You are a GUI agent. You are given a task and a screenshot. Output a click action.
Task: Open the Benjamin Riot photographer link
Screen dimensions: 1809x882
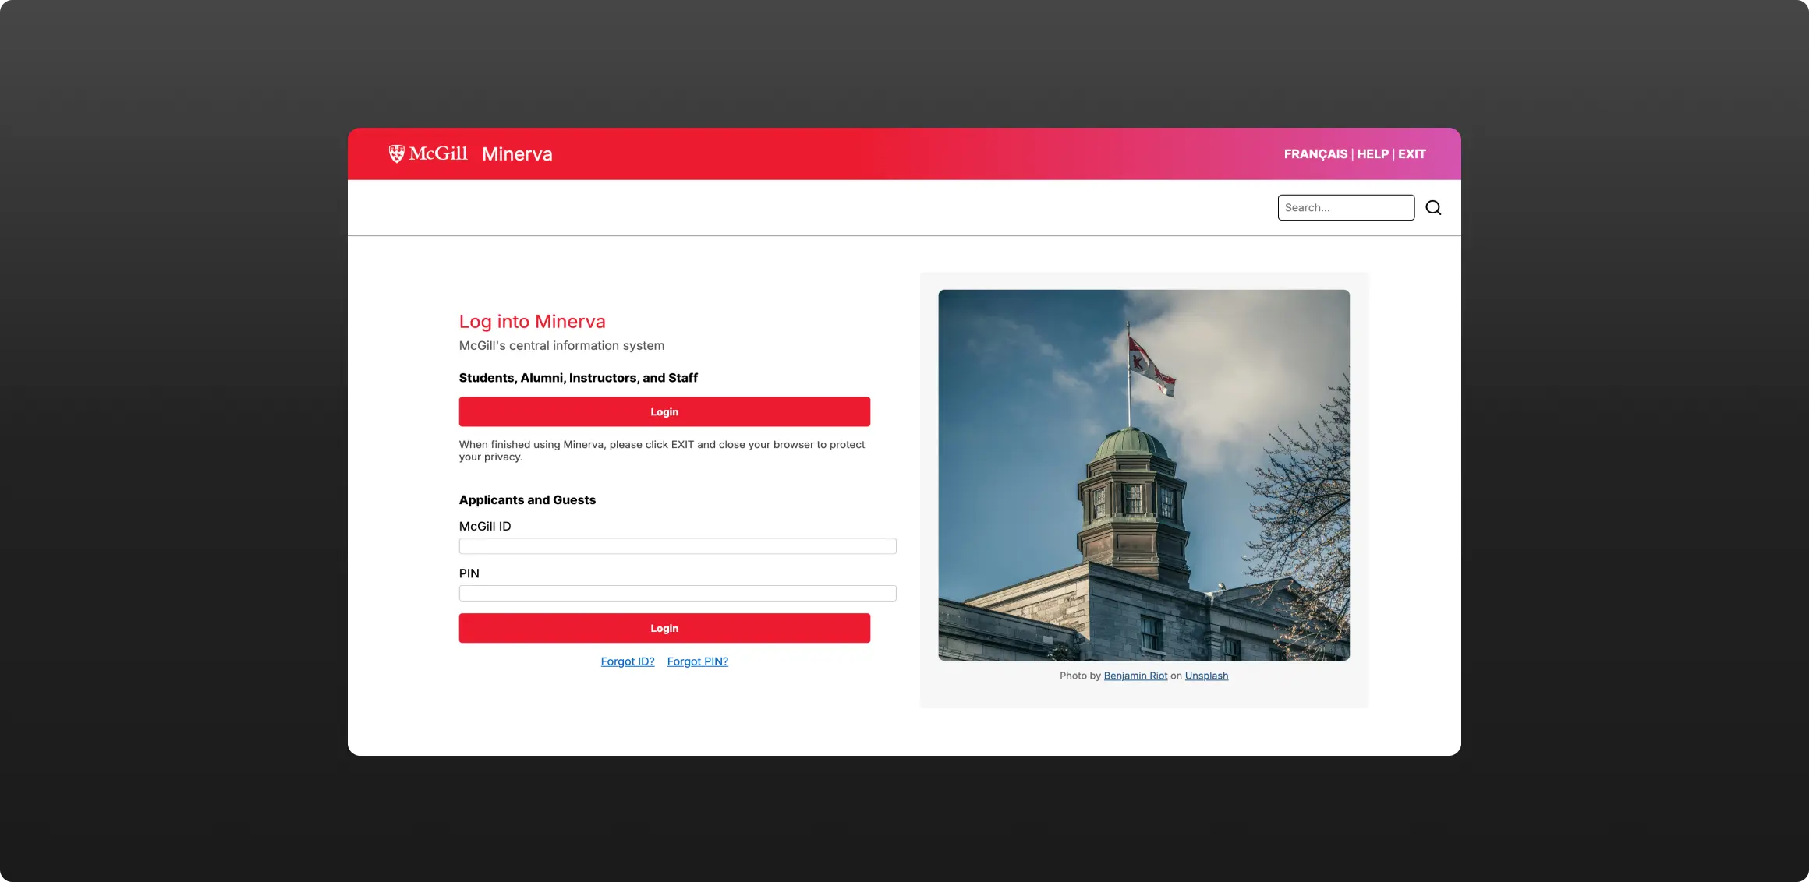(1135, 676)
